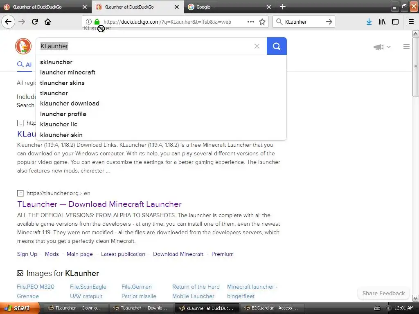Open page actions three-dots menu
The height and width of the screenshot is (314, 419).
251,22
